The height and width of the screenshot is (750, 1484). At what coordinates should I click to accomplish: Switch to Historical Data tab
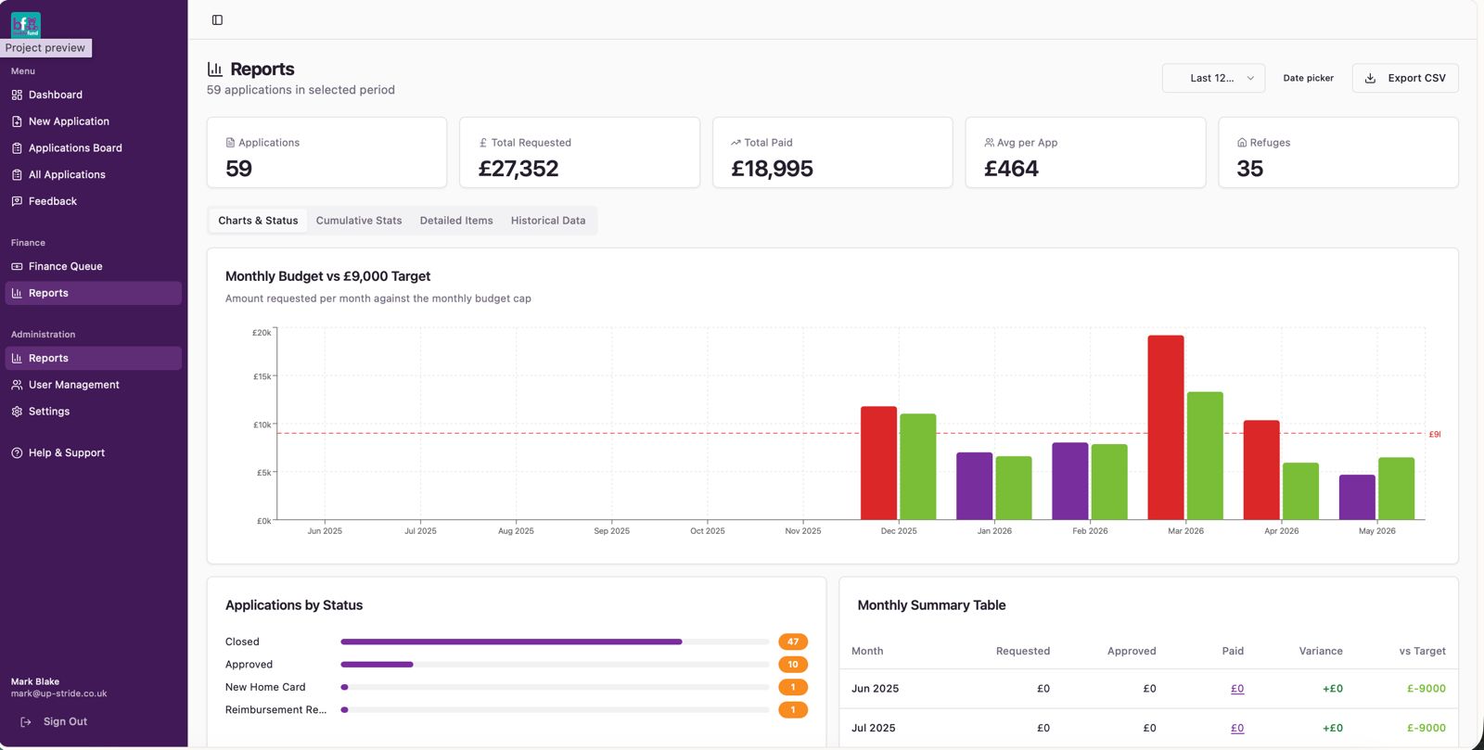click(548, 221)
